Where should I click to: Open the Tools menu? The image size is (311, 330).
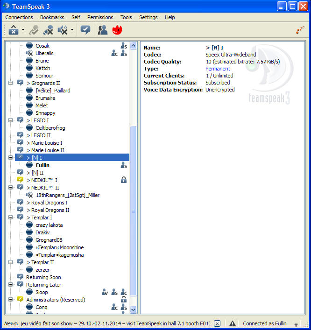click(x=126, y=17)
